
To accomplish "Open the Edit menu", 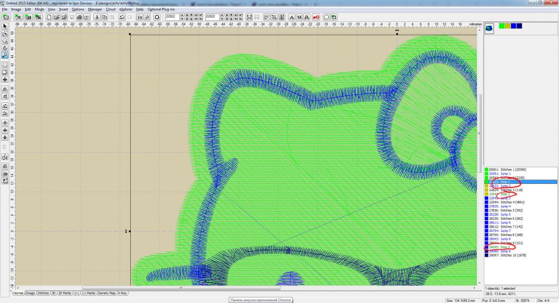I will click(28, 10).
